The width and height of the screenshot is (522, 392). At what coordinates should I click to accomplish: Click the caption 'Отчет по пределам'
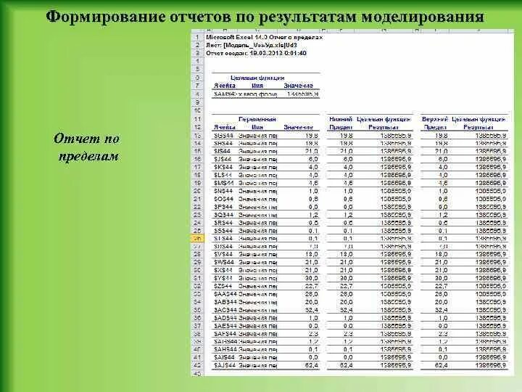pos(87,147)
